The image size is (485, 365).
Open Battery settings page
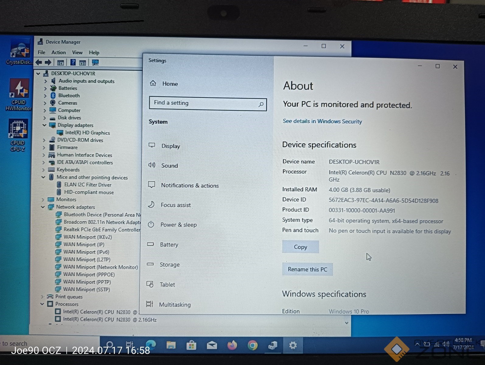pyautogui.click(x=163, y=245)
